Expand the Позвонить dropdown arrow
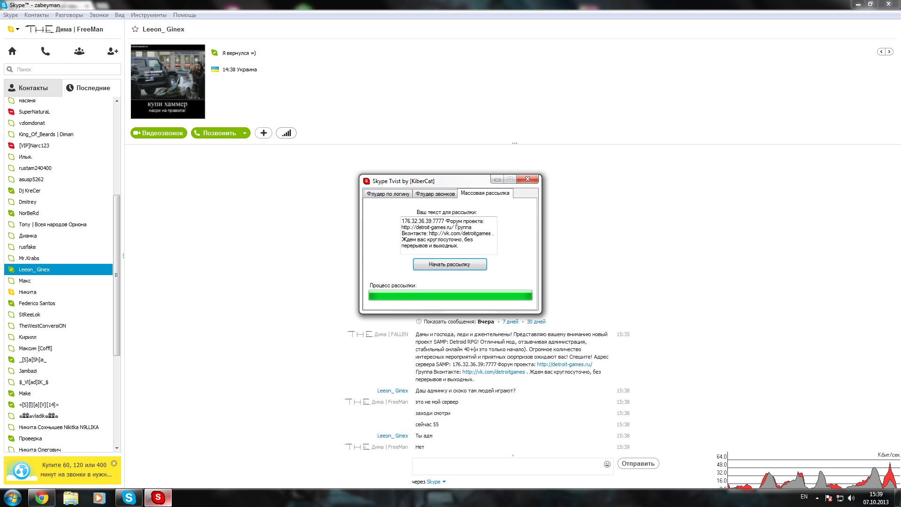This screenshot has width=901, height=507. click(x=245, y=133)
